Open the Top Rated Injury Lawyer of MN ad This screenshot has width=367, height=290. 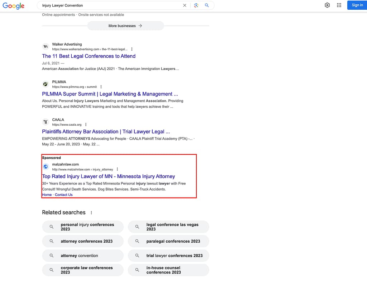click(x=109, y=176)
